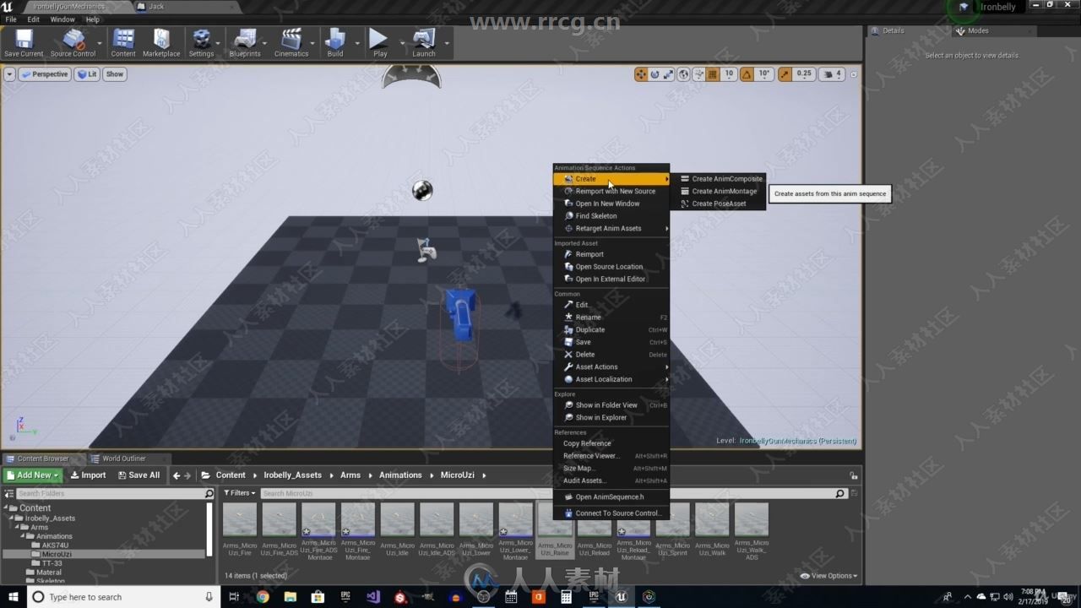Go forward in Content Browser history
Viewport: 1081px width, 608px height.
coord(187,475)
